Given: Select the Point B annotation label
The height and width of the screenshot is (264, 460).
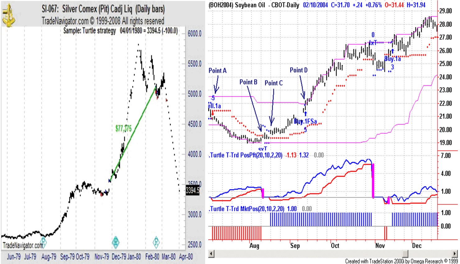Looking at the screenshot, I should (248, 82).
